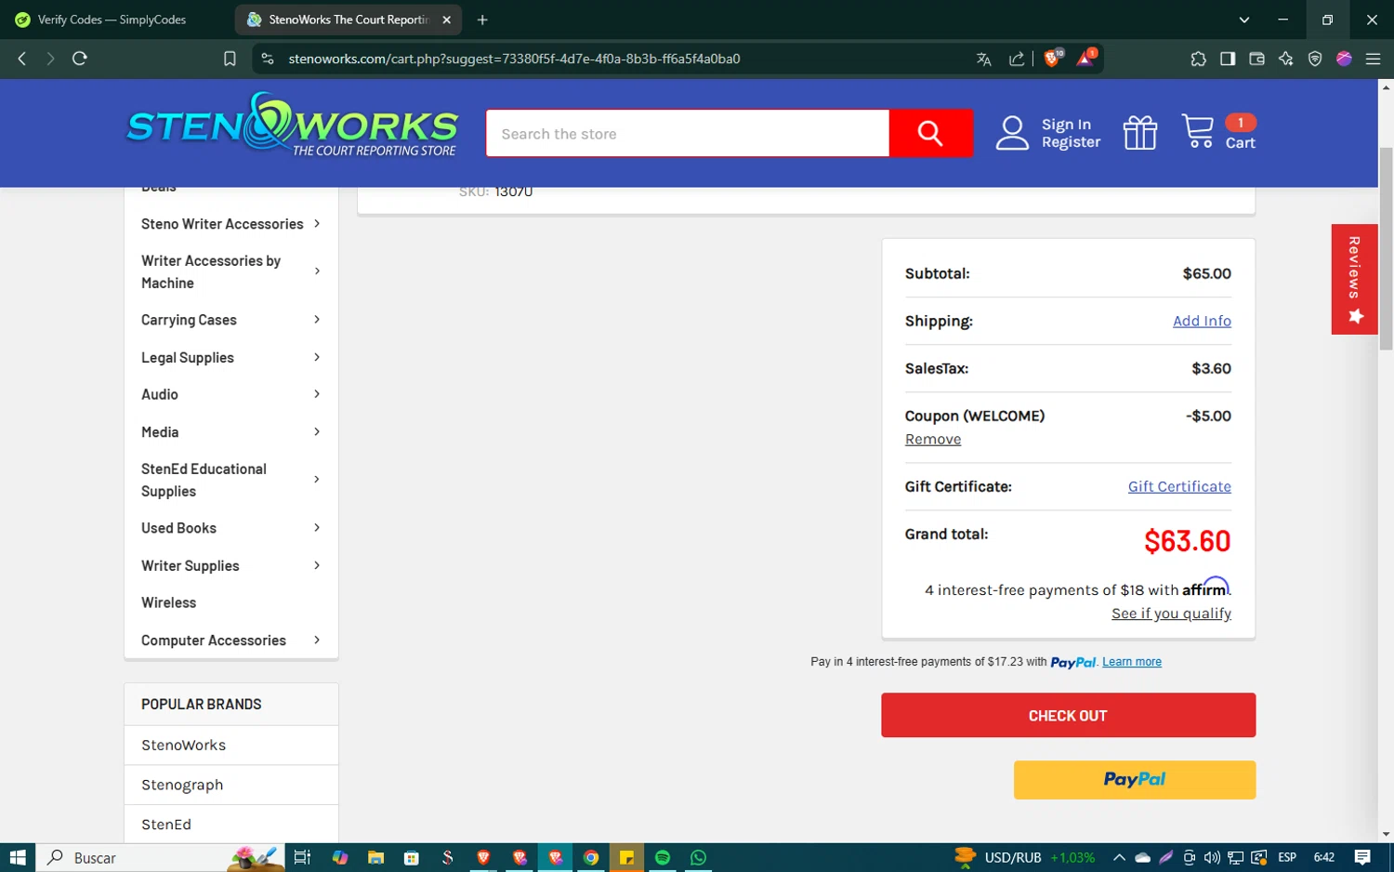The width and height of the screenshot is (1394, 872).
Task: Open StenEd brand link
Action: (166, 825)
